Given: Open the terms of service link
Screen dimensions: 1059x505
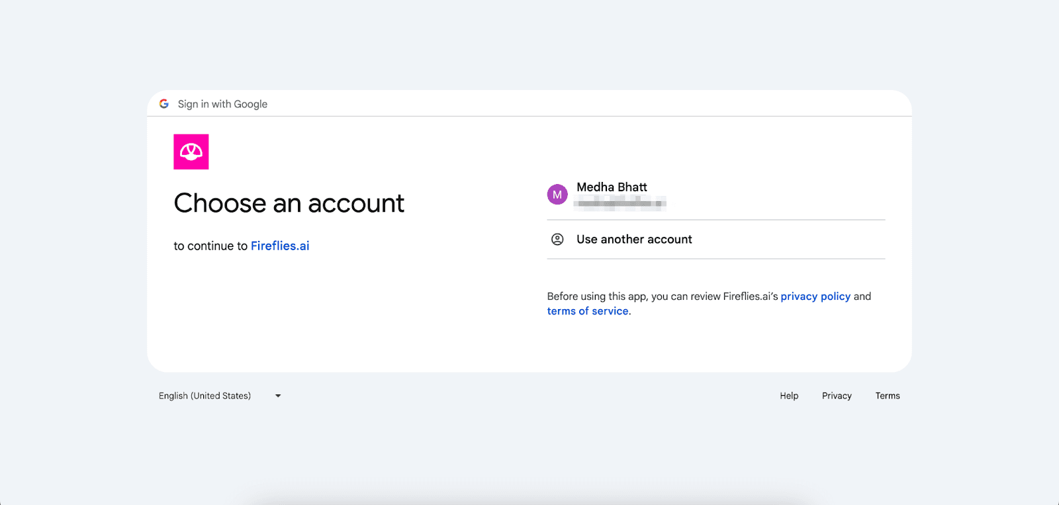Looking at the screenshot, I should click(x=588, y=311).
